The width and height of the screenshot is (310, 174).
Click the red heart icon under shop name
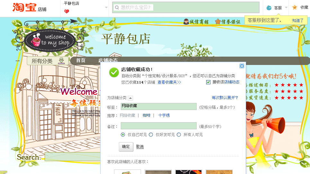[66, 12]
